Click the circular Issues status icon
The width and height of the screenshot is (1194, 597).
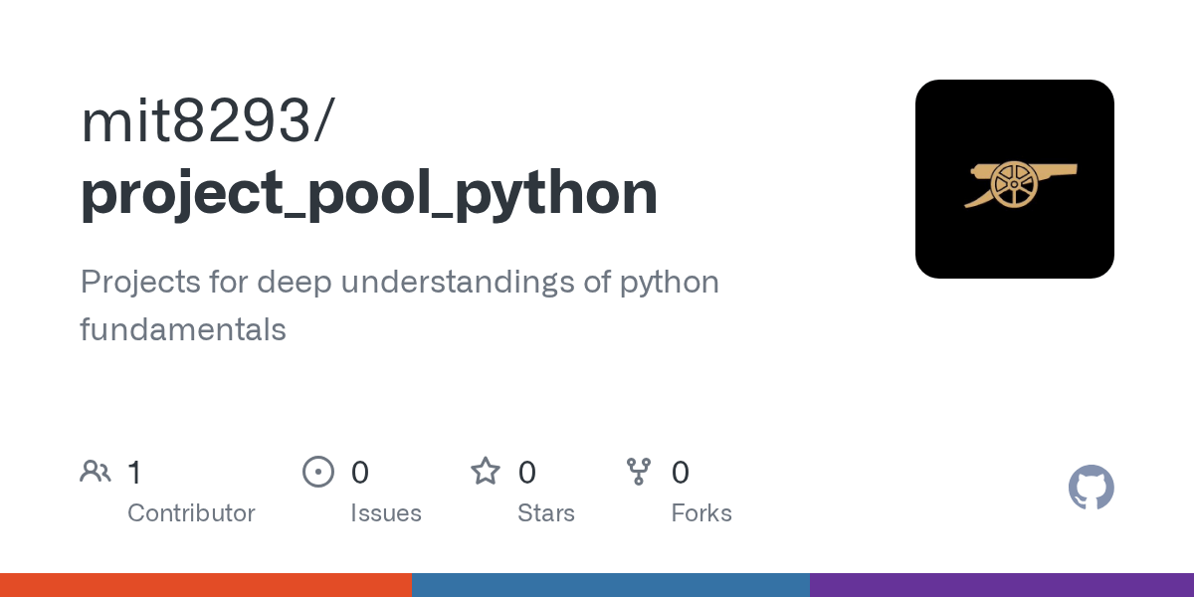(x=318, y=471)
